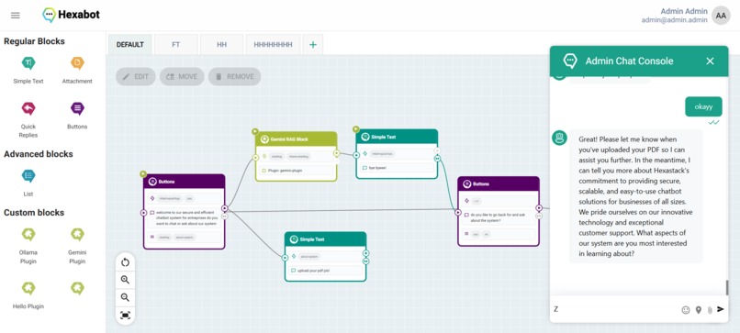Zoom in on the flow canvas
This screenshot has width=740, height=333.
point(125,280)
